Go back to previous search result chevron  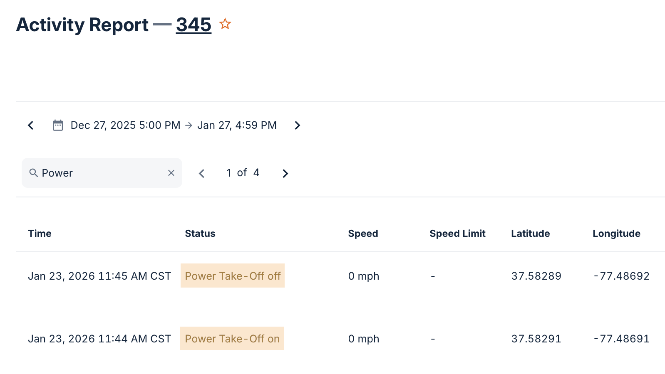pos(202,173)
